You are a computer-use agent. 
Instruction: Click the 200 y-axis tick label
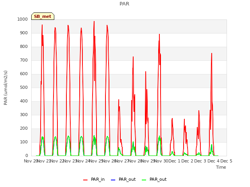(24, 128)
